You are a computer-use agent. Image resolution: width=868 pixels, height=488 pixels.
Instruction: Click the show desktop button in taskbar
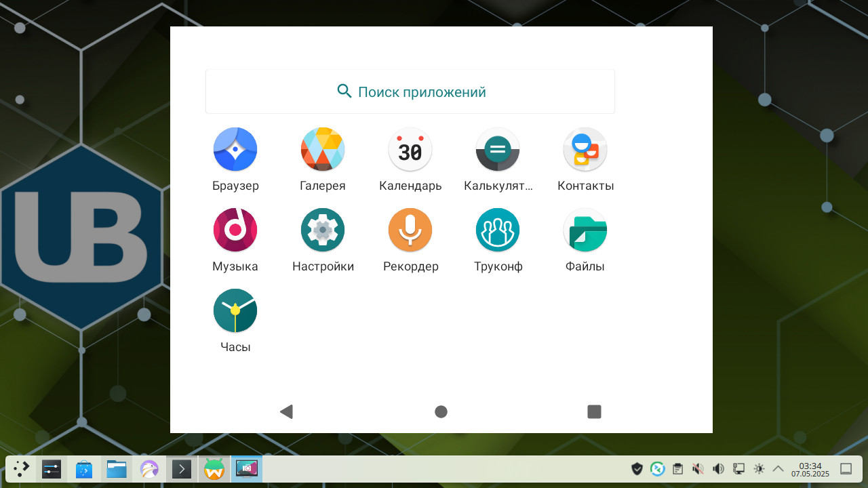[x=846, y=468]
